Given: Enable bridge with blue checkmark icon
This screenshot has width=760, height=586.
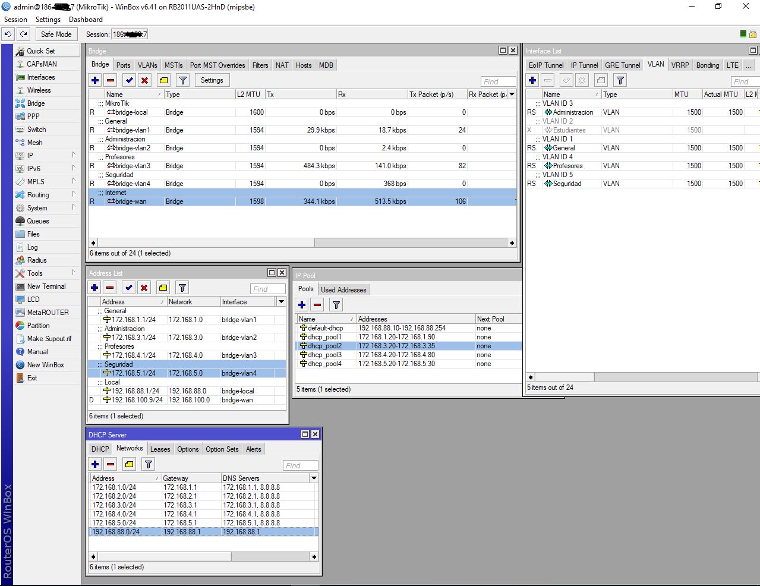Looking at the screenshot, I should 129,80.
